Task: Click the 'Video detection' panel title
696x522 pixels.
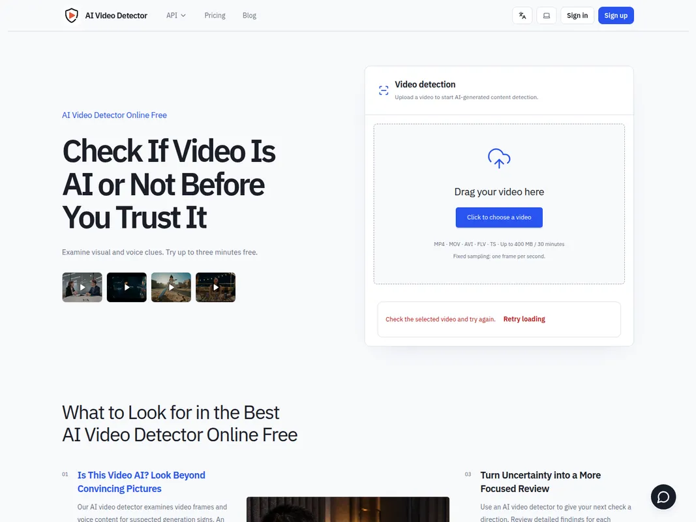Action: pos(425,84)
